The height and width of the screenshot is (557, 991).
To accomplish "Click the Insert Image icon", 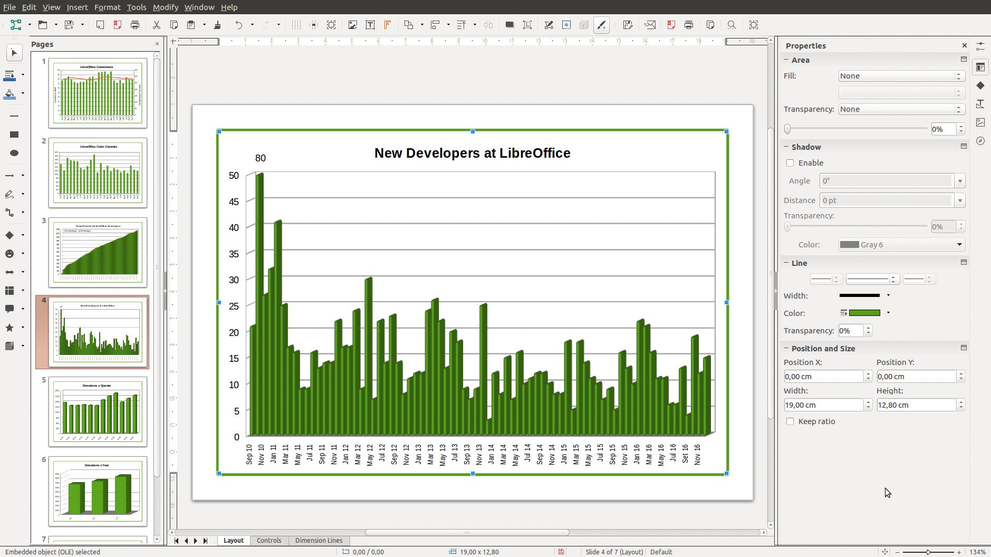I will (x=353, y=25).
